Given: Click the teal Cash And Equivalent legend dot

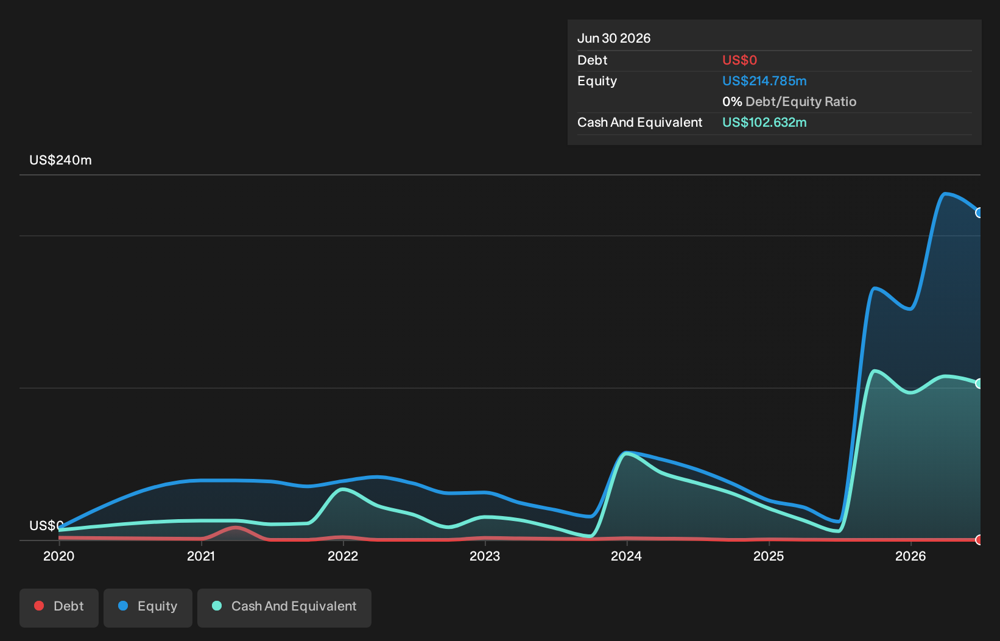Looking at the screenshot, I should tap(217, 606).
